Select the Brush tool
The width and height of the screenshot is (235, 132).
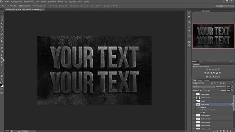(x=1, y=38)
